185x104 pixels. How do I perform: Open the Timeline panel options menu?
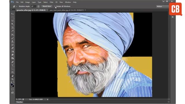tap(169, 102)
